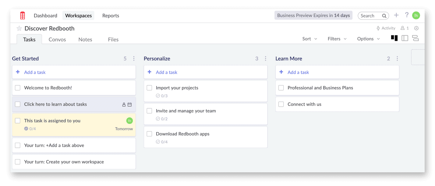Click the Discover Redbooth workspace title
Image resolution: width=435 pixels, height=186 pixels.
[49, 28]
